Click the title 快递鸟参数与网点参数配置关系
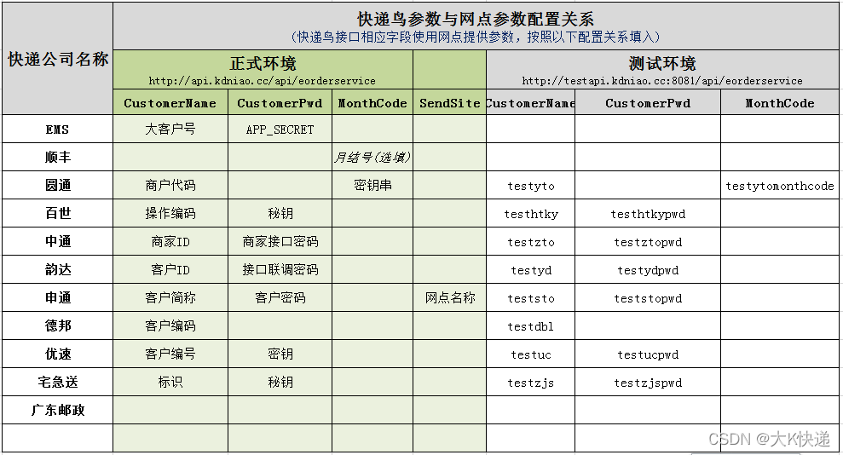This screenshot has width=843, height=455. click(476, 19)
